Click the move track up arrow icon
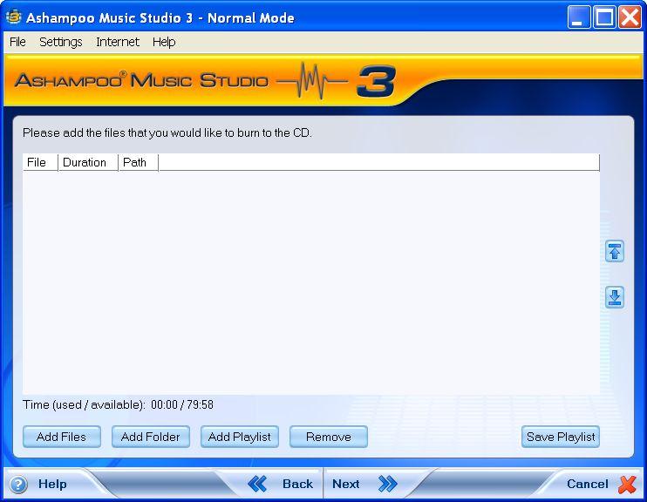647x502 pixels. coord(615,251)
